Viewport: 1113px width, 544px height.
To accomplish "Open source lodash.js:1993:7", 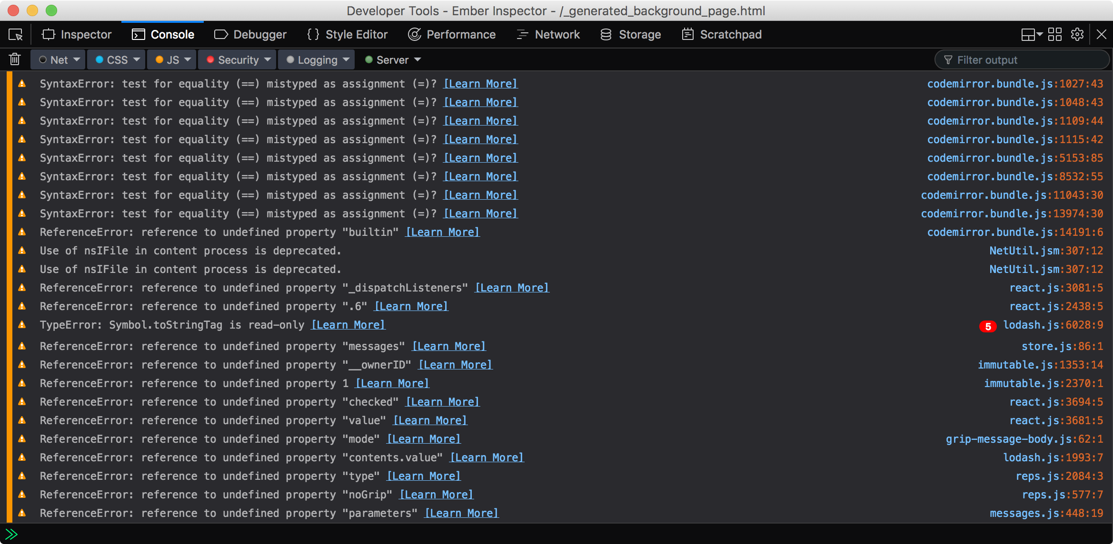I will click(1053, 457).
